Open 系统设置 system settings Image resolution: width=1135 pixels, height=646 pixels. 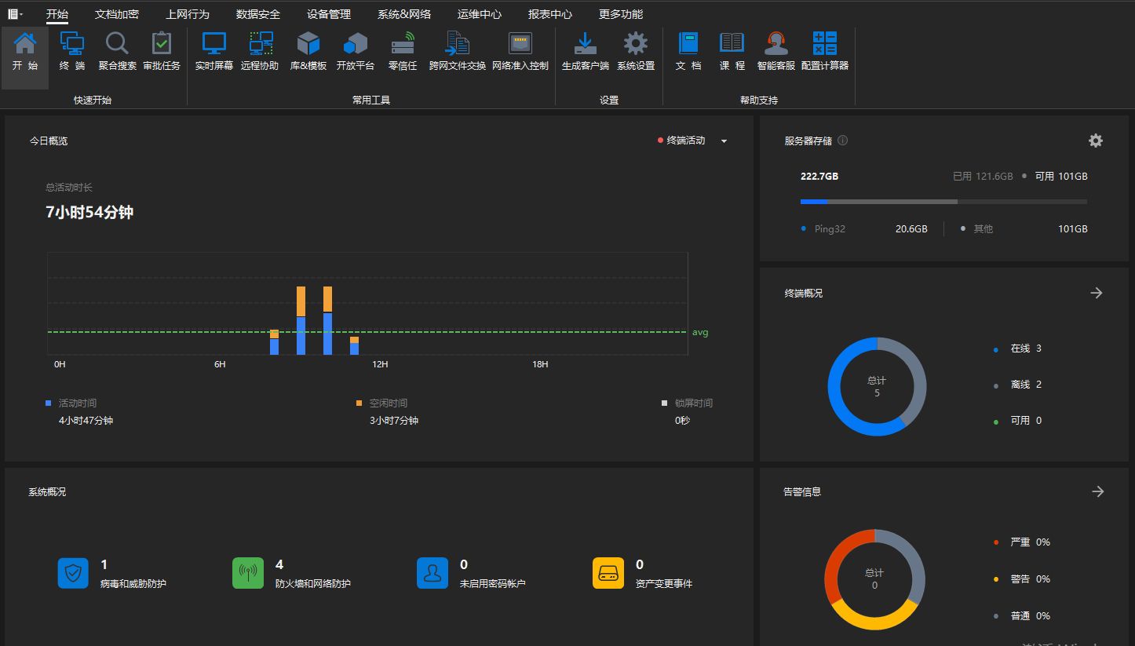(636, 53)
